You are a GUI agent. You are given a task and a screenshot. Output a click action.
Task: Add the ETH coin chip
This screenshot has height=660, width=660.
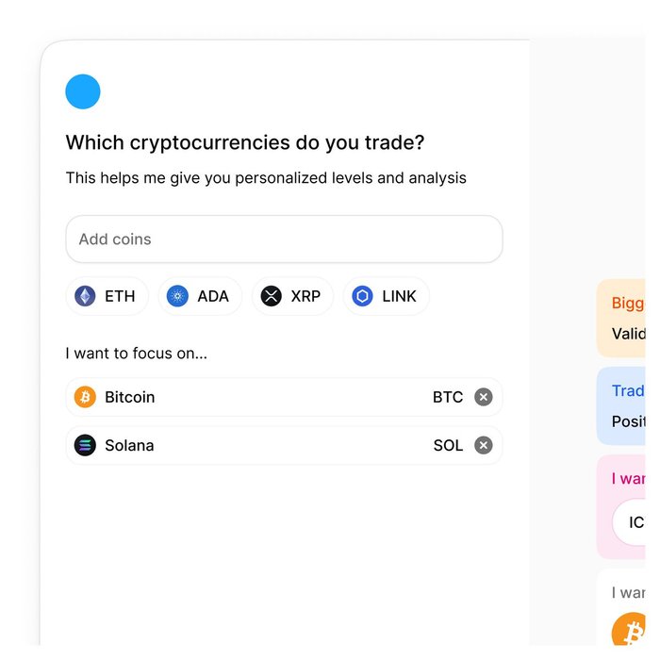click(107, 296)
